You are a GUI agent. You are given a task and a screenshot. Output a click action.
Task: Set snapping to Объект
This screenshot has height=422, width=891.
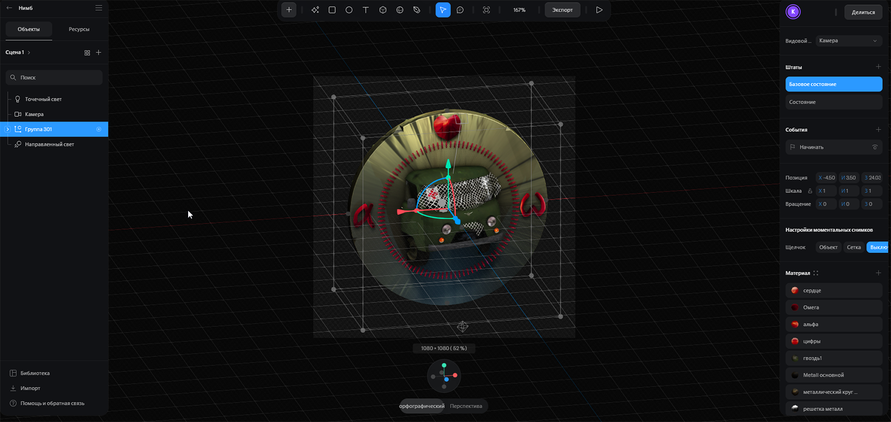828,247
